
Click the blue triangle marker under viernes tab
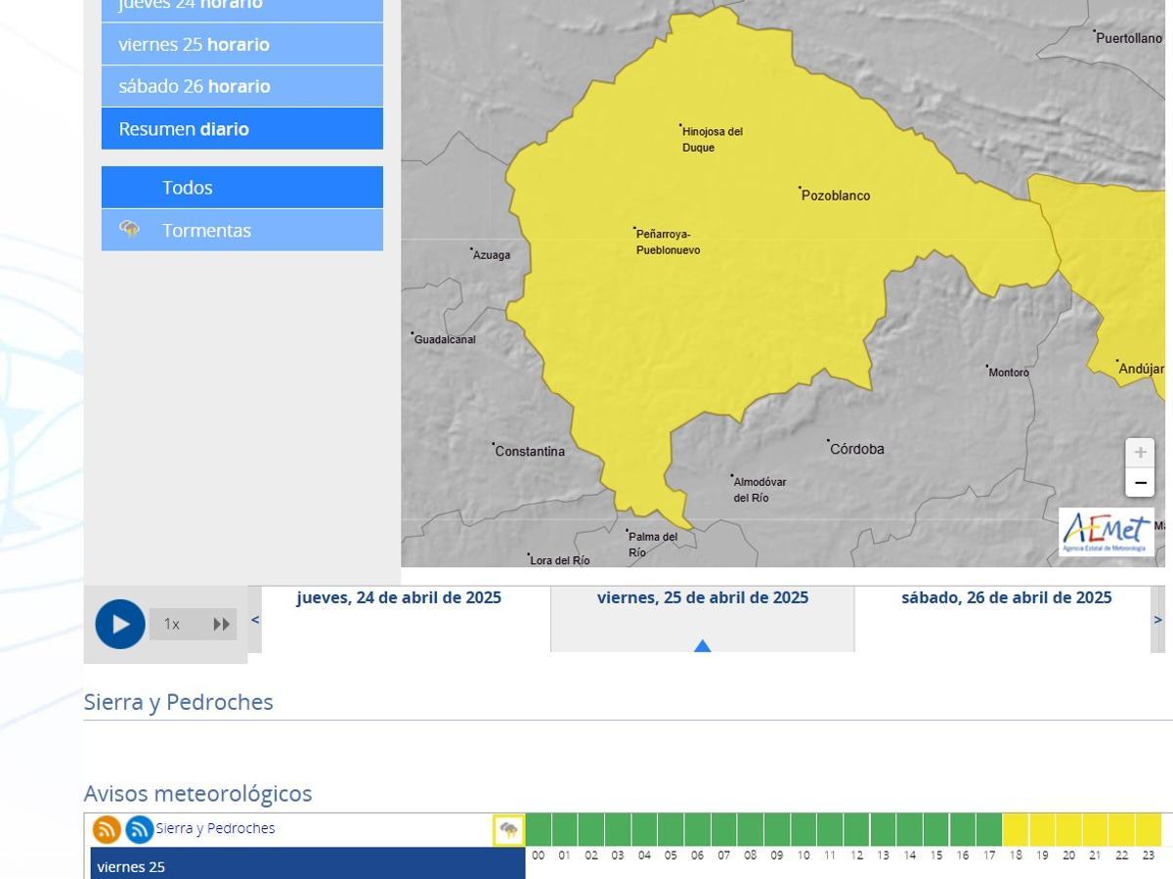[702, 645]
